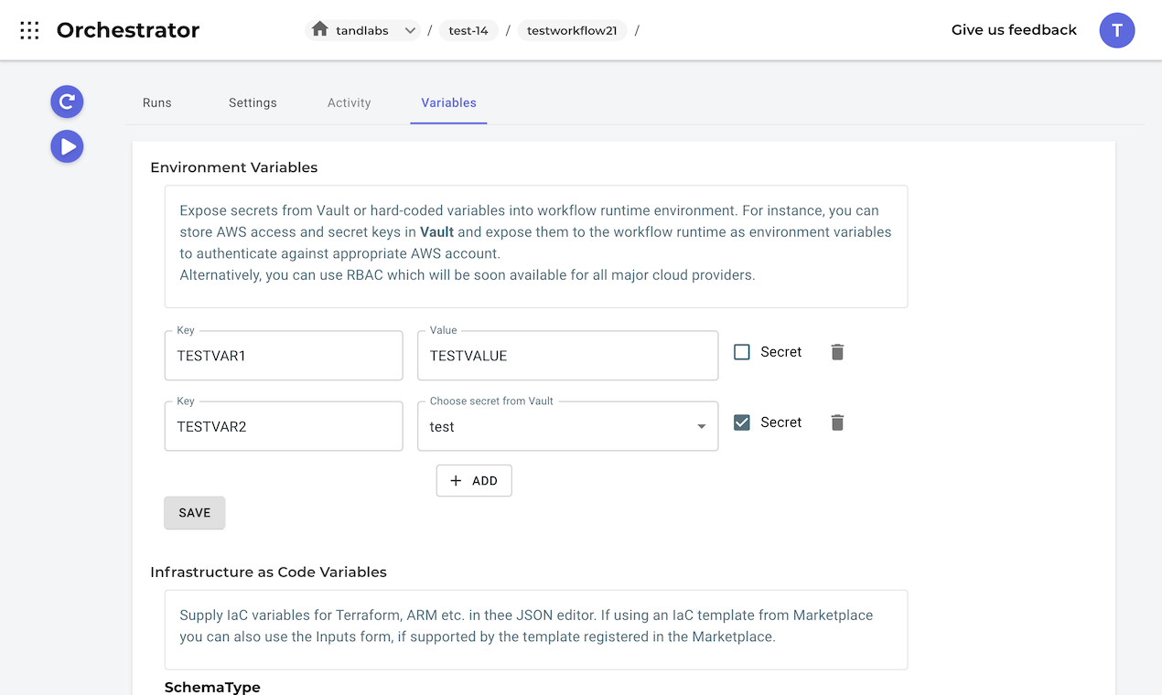Open the test-14 breadcrumb link

pyautogui.click(x=468, y=30)
